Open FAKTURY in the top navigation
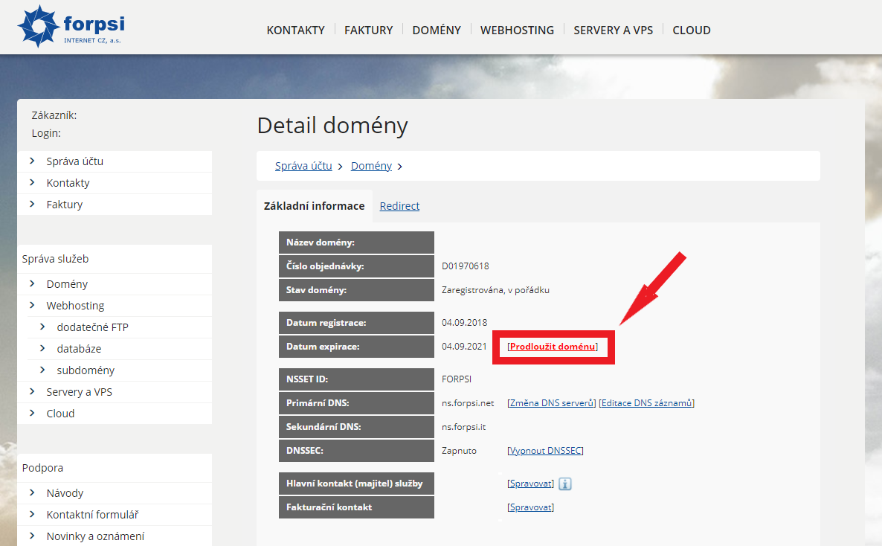 pyautogui.click(x=368, y=30)
